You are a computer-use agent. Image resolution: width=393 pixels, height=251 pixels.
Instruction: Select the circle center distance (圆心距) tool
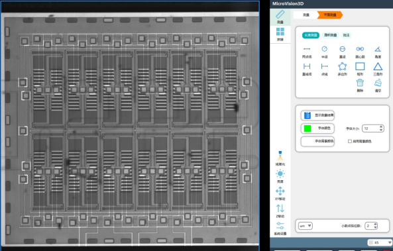360,52
